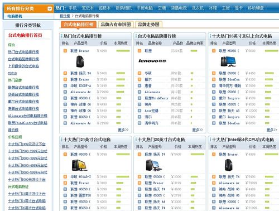Open Alienware台式电脑排行榜 sidebar link
The height and width of the screenshot is (211, 279).
point(27,116)
